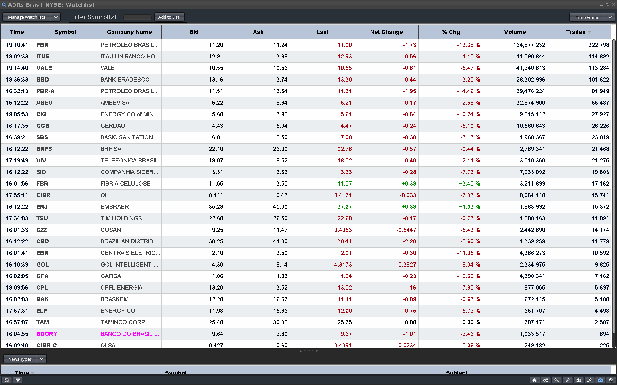Click the Add to List button
This screenshot has height=385, width=617.
(x=169, y=17)
